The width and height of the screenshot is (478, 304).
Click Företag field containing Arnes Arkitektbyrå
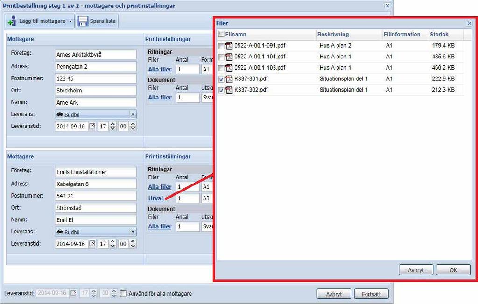click(96, 55)
